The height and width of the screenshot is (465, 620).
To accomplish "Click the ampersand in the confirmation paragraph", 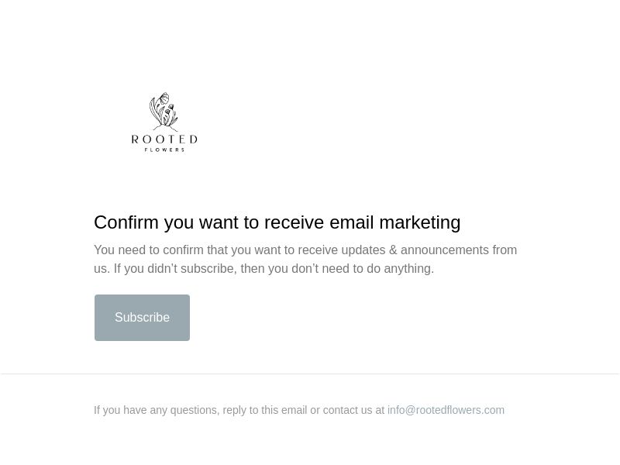I will click(x=393, y=250).
